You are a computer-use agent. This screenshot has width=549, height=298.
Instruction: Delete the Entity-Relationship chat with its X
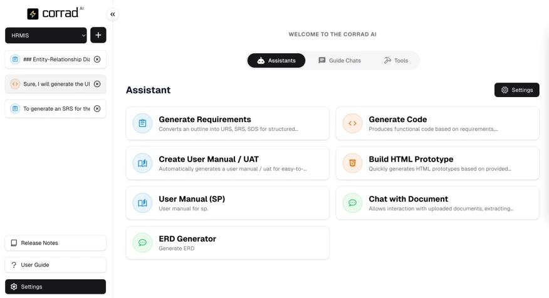pyautogui.click(x=97, y=59)
